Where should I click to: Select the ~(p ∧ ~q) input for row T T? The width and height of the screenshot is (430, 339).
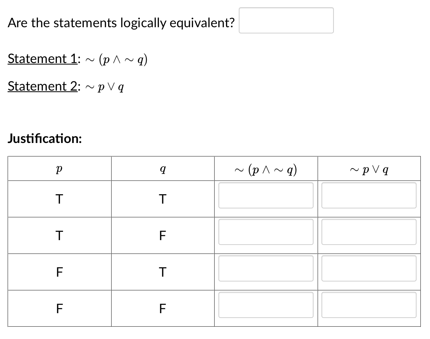[x=266, y=196]
